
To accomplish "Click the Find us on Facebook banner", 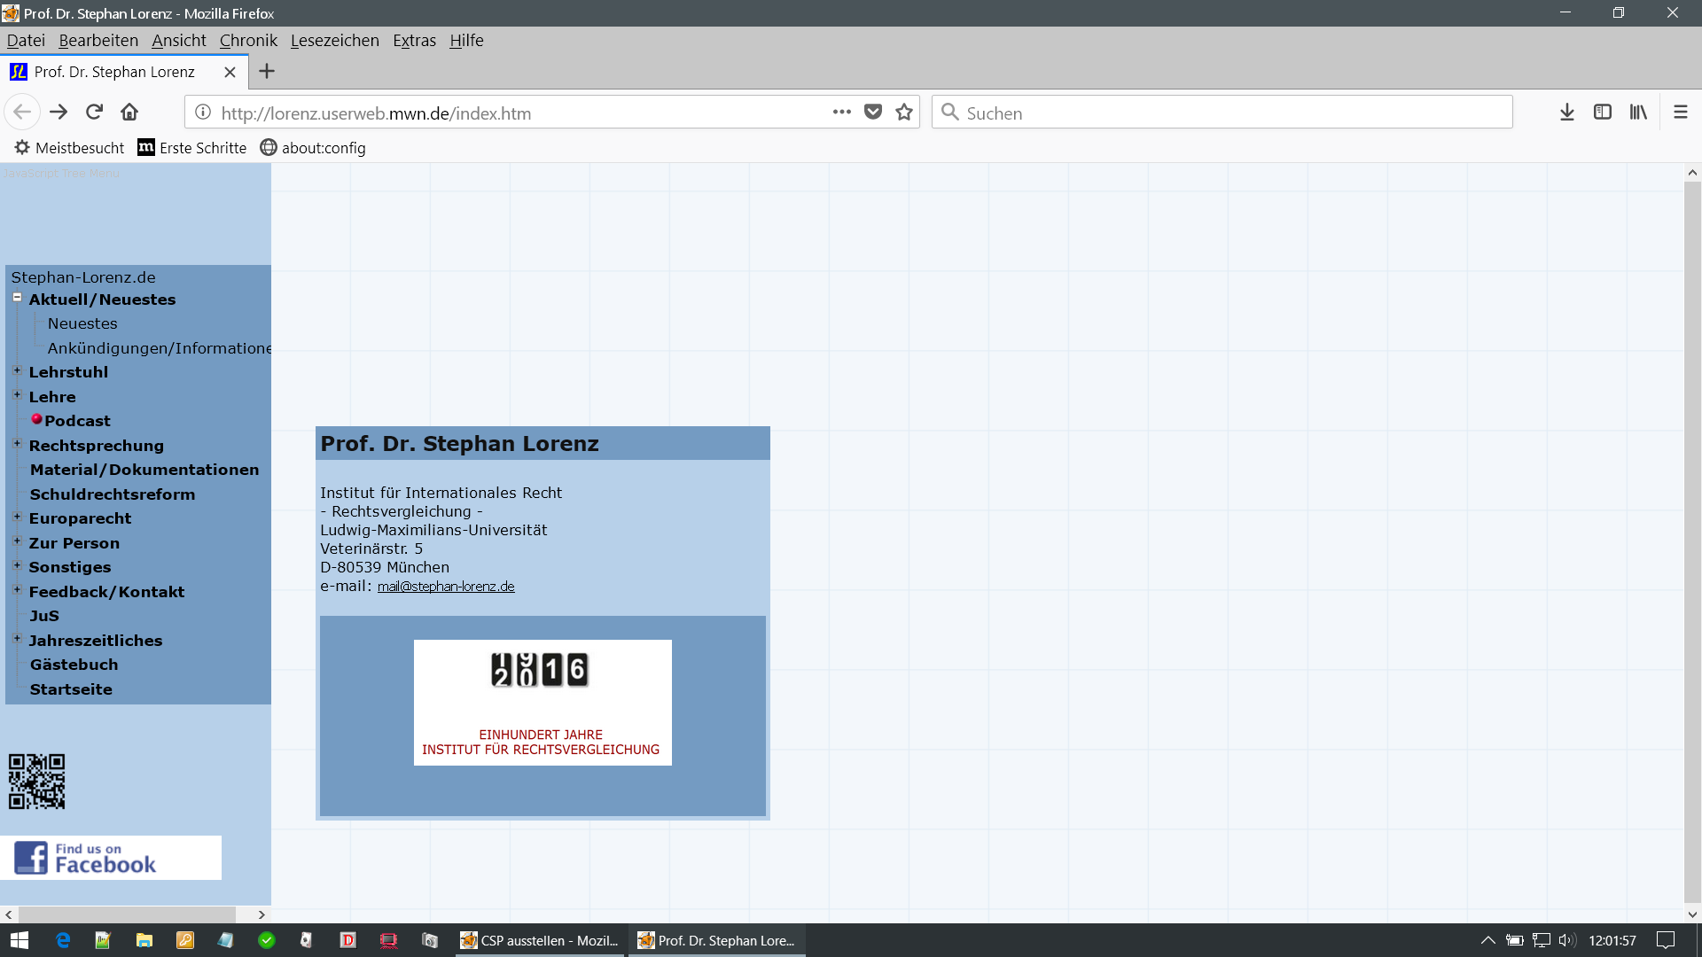I will coord(110,858).
